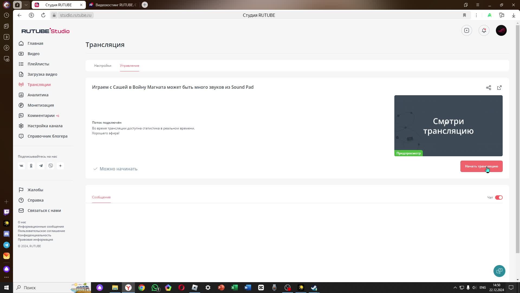The width and height of the screenshot is (520, 293).
Task: Select the Сообщения tab
Action: 101,197
